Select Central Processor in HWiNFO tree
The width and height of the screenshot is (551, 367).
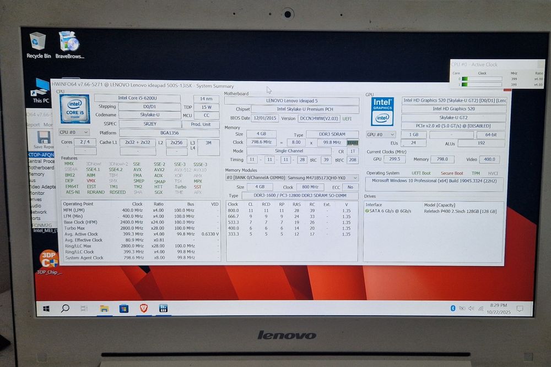point(41,161)
